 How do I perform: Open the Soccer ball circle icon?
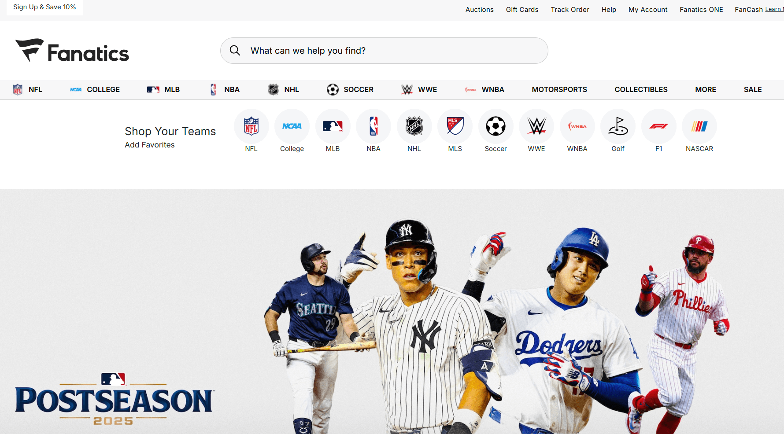(x=496, y=126)
